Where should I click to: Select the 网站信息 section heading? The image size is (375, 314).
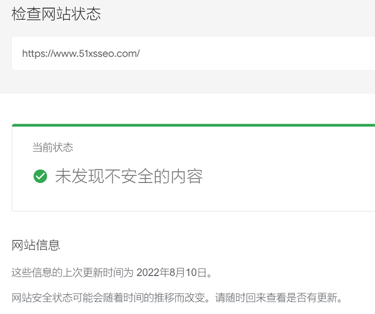pos(36,245)
